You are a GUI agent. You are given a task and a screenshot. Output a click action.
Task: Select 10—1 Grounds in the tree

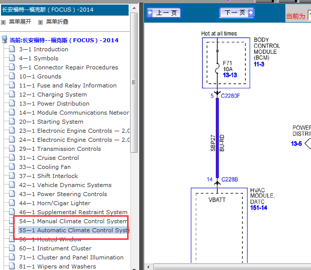40,76
